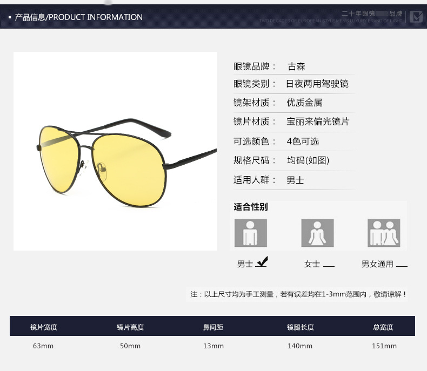427x371 pixels.
Task: Click the 4色可选 color option text
Action: 303,141
